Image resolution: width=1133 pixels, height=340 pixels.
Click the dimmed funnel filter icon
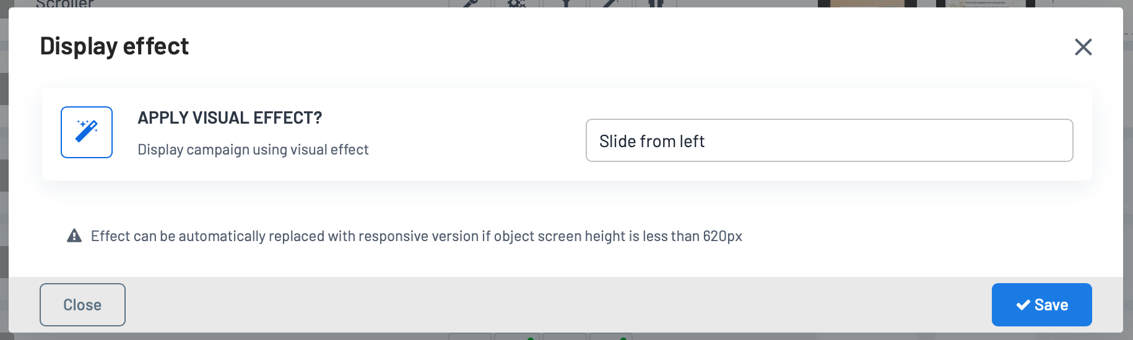(565, 3)
